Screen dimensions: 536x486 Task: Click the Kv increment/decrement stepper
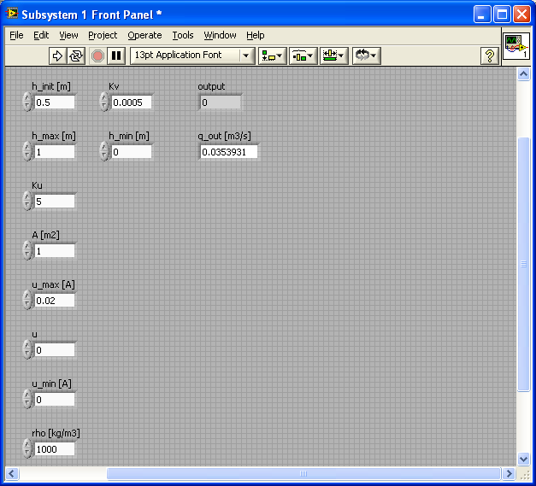(104, 102)
